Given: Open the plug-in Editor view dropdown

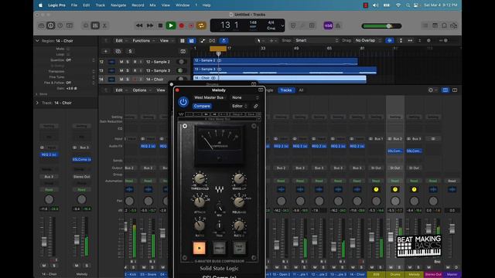Looking at the screenshot, I should pyautogui.click(x=240, y=106).
